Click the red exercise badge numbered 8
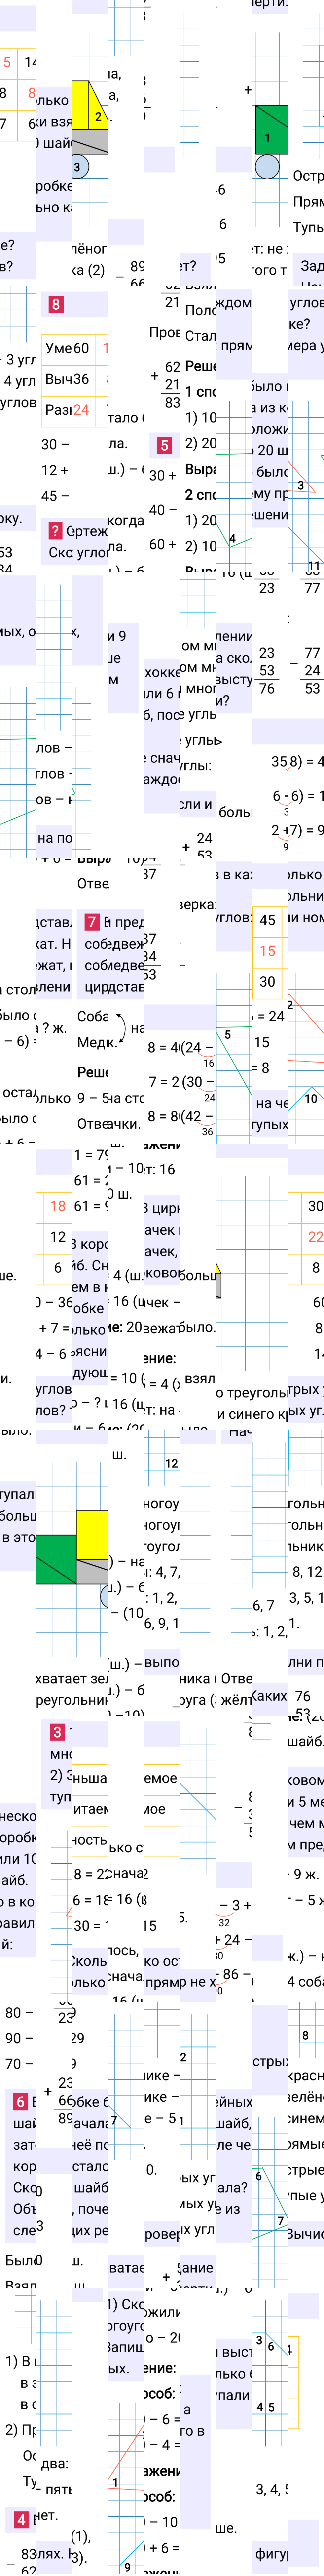Screen dimensions: 324x2576 point(56,304)
